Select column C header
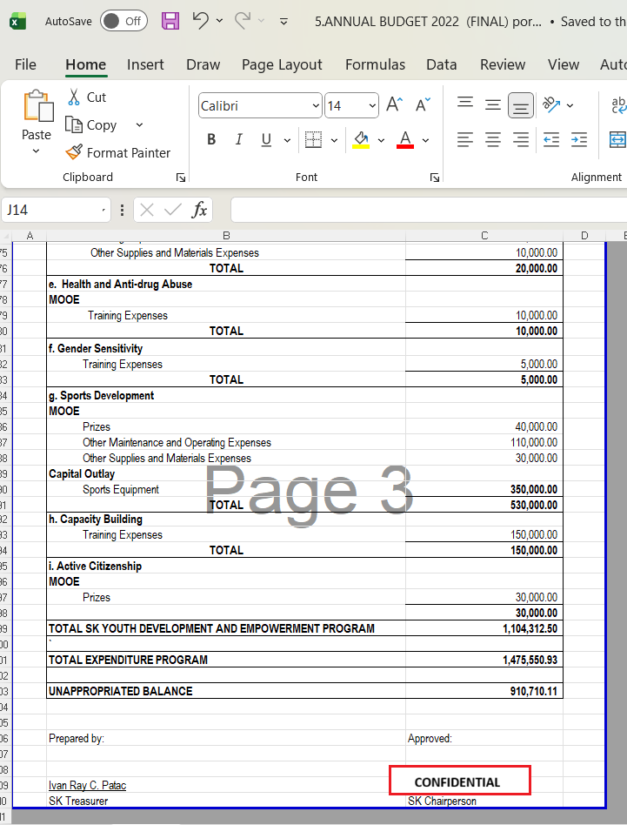 click(484, 236)
